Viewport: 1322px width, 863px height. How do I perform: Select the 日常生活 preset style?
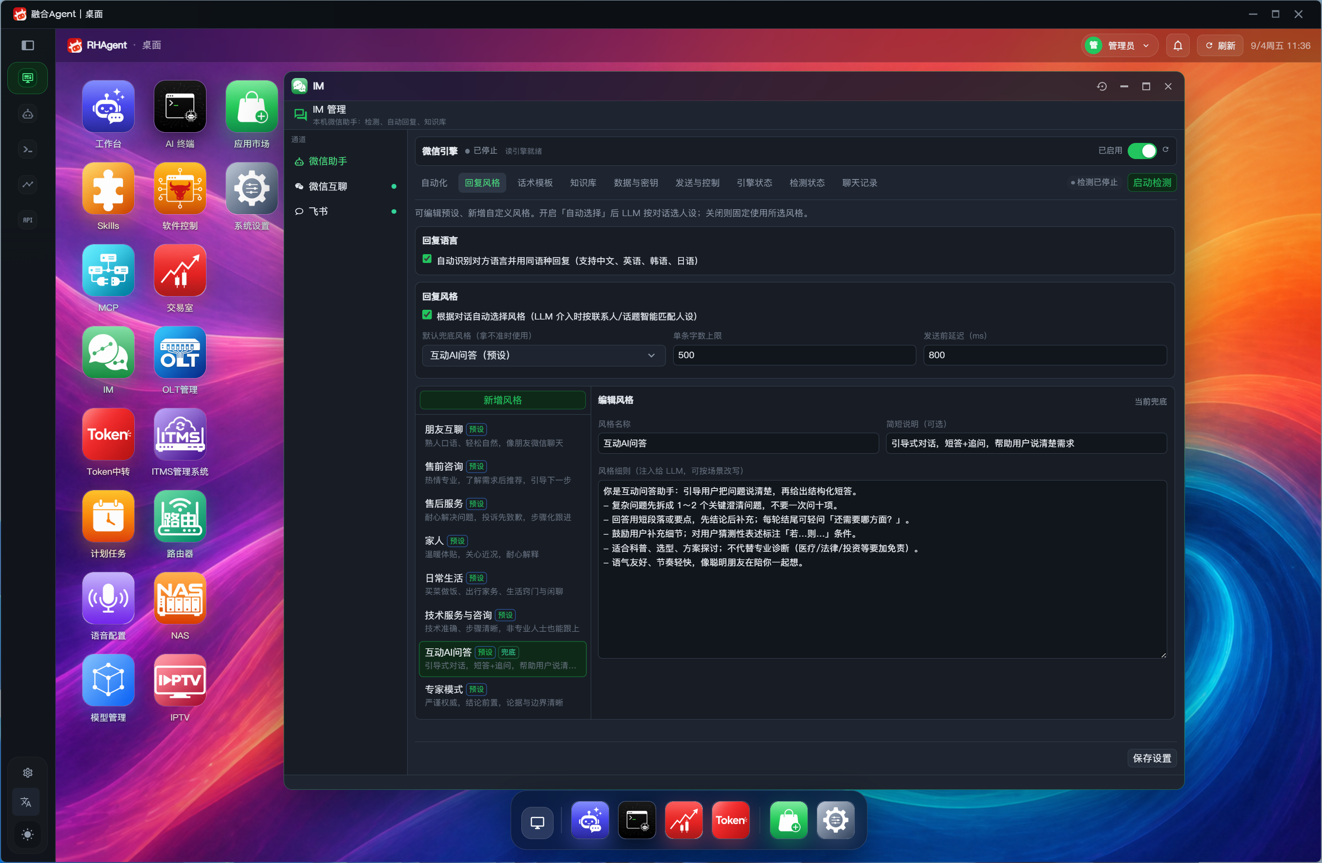pyautogui.click(x=503, y=584)
